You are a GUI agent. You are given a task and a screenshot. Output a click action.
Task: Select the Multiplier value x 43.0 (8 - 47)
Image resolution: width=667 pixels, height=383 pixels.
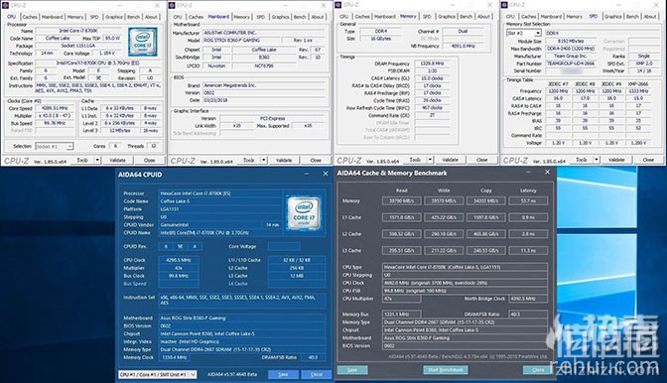(x=55, y=116)
